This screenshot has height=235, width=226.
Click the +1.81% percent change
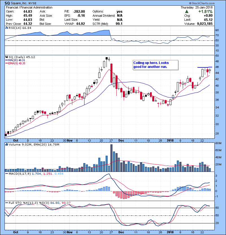(x=205, y=12)
